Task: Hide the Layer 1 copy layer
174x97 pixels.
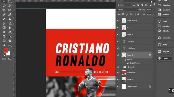Action: [x=118, y=20]
